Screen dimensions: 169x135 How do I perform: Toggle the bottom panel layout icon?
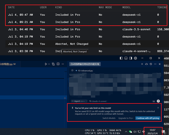(x=126, y=58)
